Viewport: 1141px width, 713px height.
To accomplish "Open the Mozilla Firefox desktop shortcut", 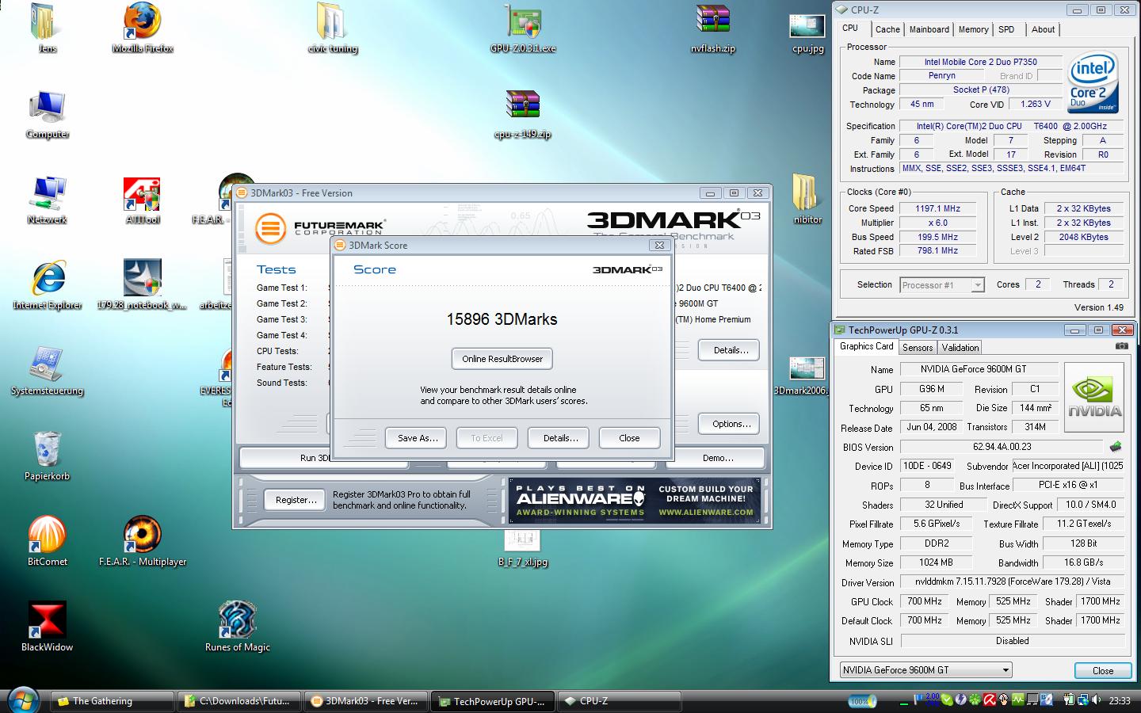I will pos(143,25).
